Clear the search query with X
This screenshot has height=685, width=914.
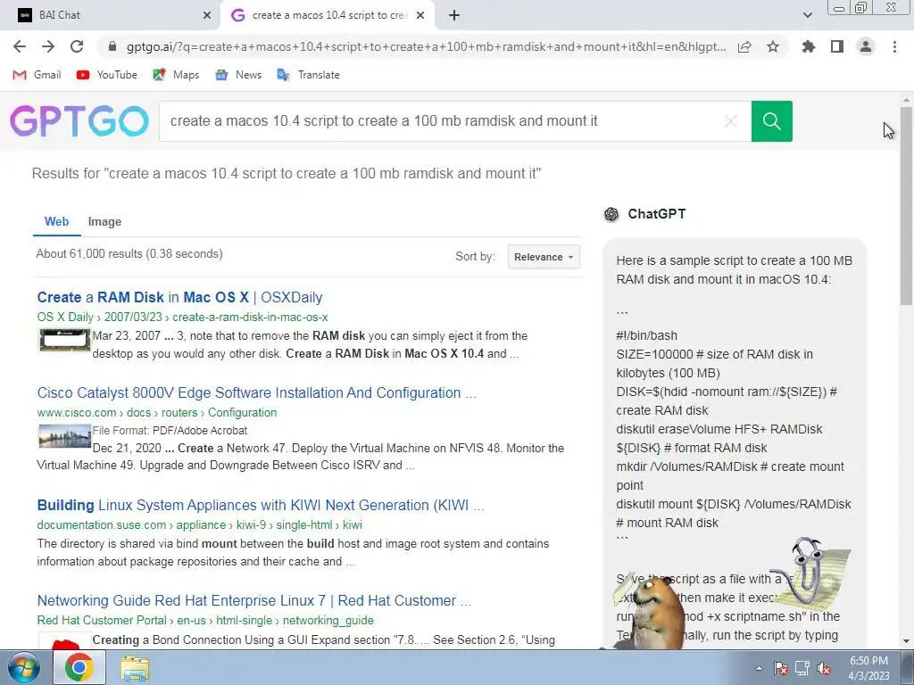pyautogui.click(x=730, y=121)
